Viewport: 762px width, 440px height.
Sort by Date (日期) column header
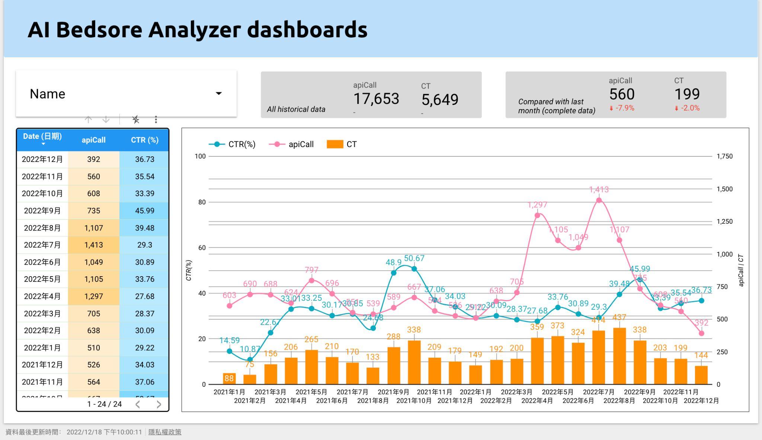click(x=42, y=137)
